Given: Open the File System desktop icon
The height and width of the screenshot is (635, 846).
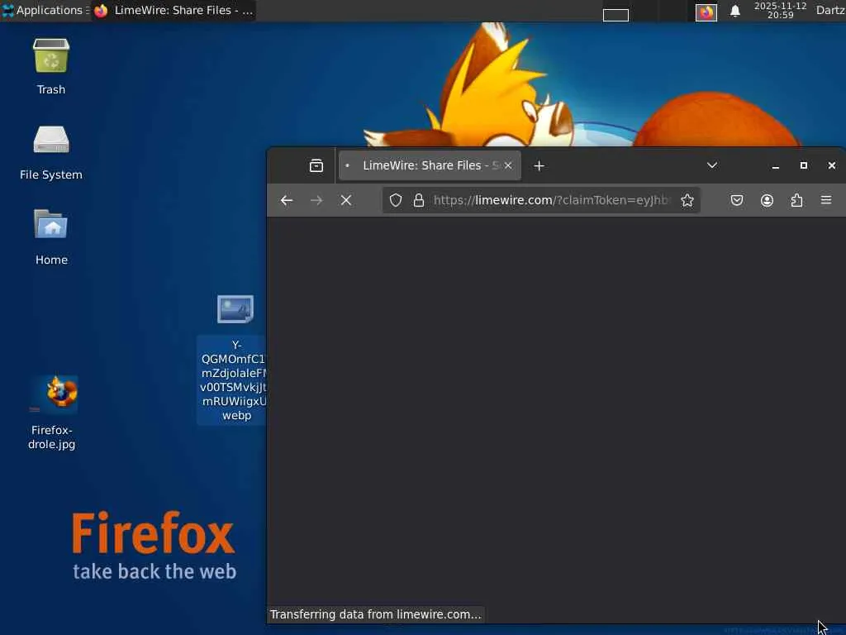Looking at the screenshot, I should pyautogui.click(x=51, y=152).
